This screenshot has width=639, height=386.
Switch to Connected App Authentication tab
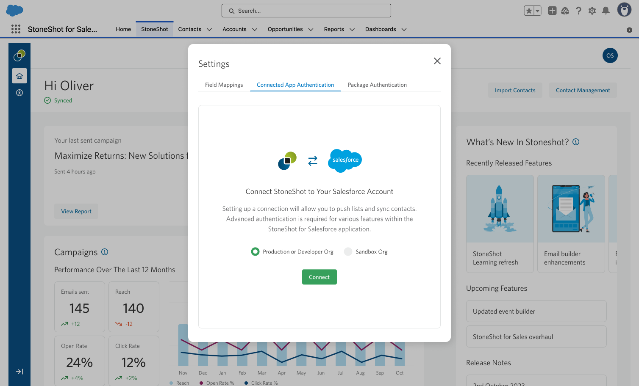pos(295,85)
